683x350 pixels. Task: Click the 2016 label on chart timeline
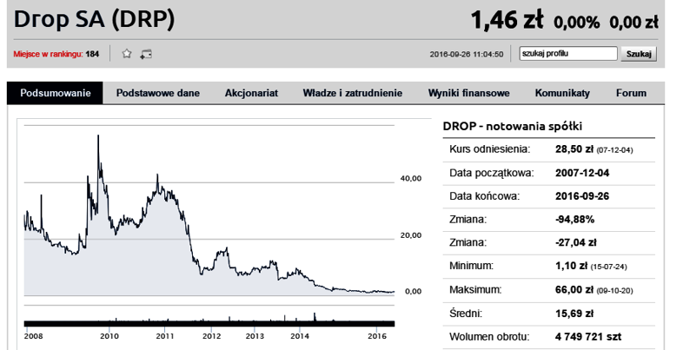(377, 336)
